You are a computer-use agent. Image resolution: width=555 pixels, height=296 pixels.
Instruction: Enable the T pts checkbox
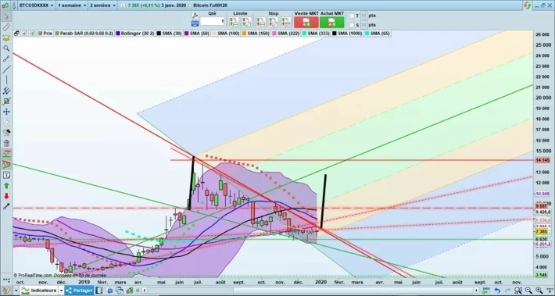pos(352,16)
